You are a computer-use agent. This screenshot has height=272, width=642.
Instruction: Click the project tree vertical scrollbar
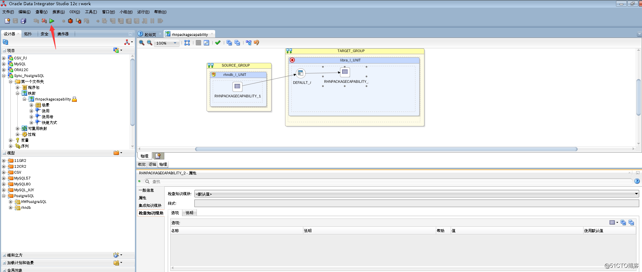(x=132, y=93)
